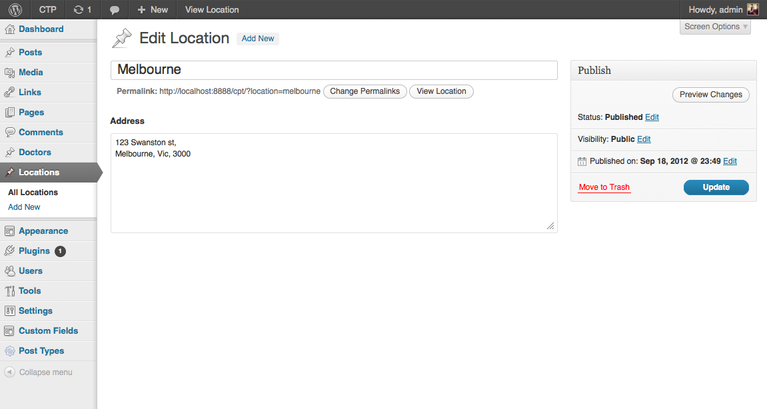Viewport: 767px width, 409px height.
Task: Click the Change Permalinks button
Action: tap(365, 91)
